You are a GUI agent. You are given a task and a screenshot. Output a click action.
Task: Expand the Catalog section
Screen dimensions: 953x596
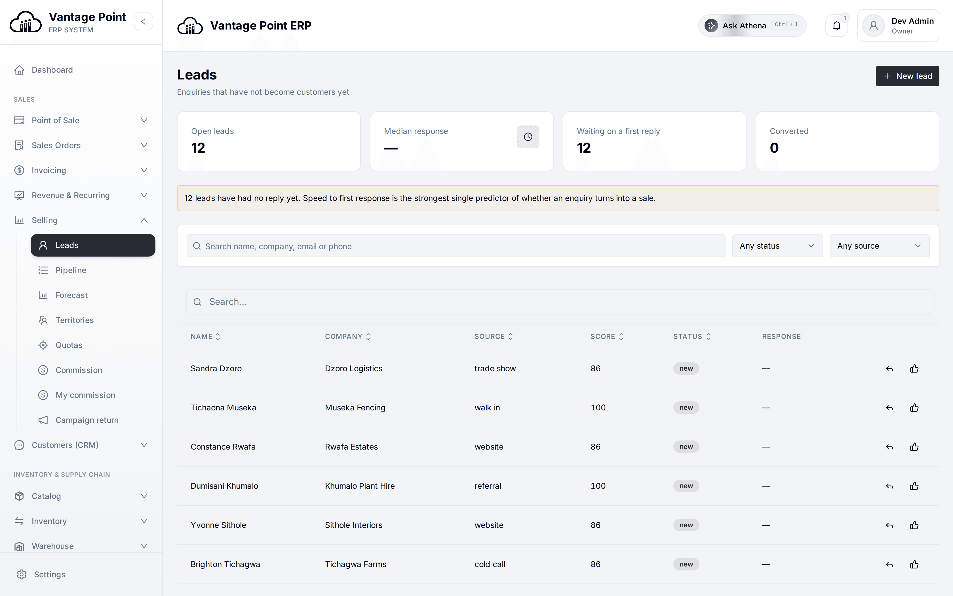click(81, 496)
